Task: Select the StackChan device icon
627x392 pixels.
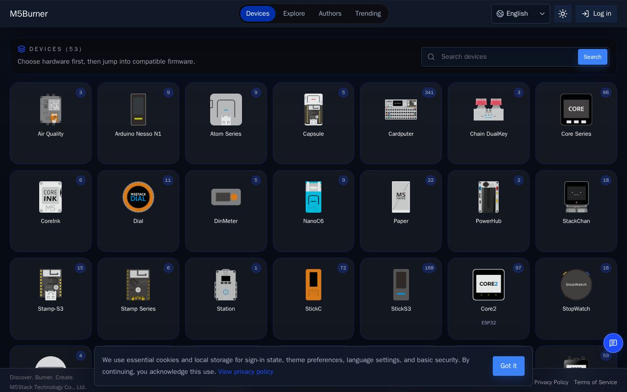Action: pos(576,197)
